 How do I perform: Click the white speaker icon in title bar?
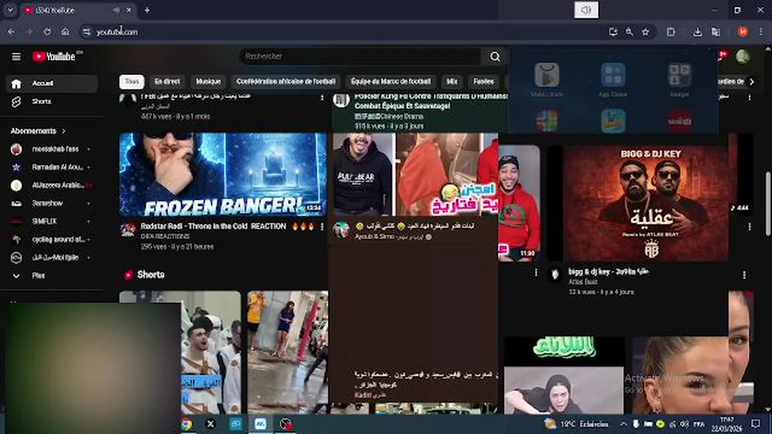pos(586,10)
